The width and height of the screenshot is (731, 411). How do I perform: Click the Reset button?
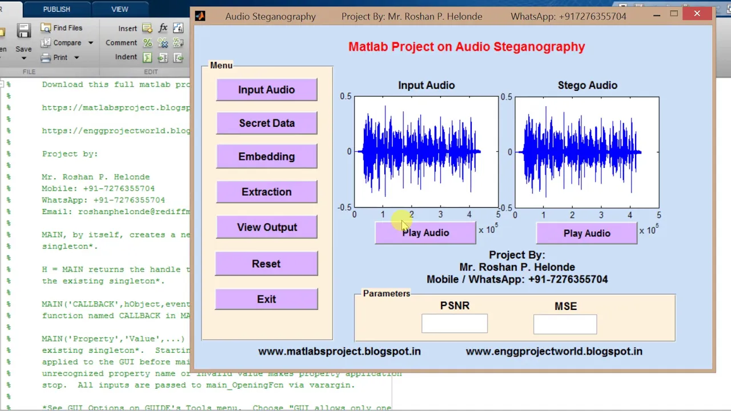pyautogui.click(x=266, y=264)
